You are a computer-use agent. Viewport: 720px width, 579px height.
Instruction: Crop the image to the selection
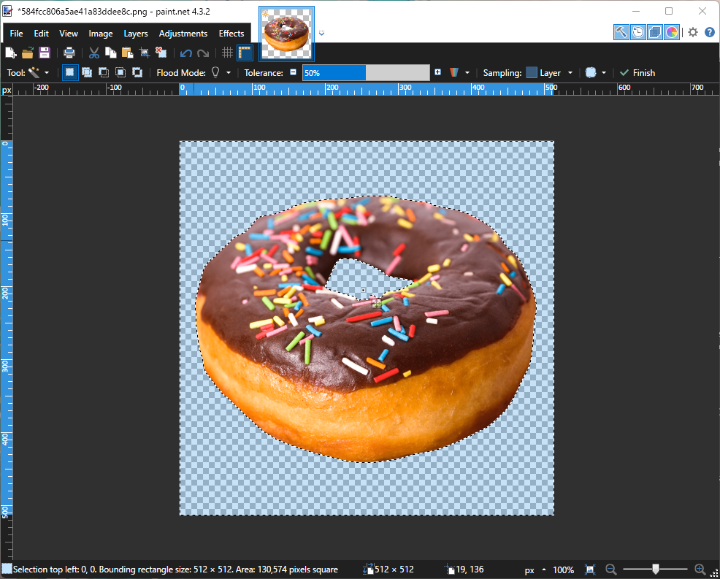144,53
